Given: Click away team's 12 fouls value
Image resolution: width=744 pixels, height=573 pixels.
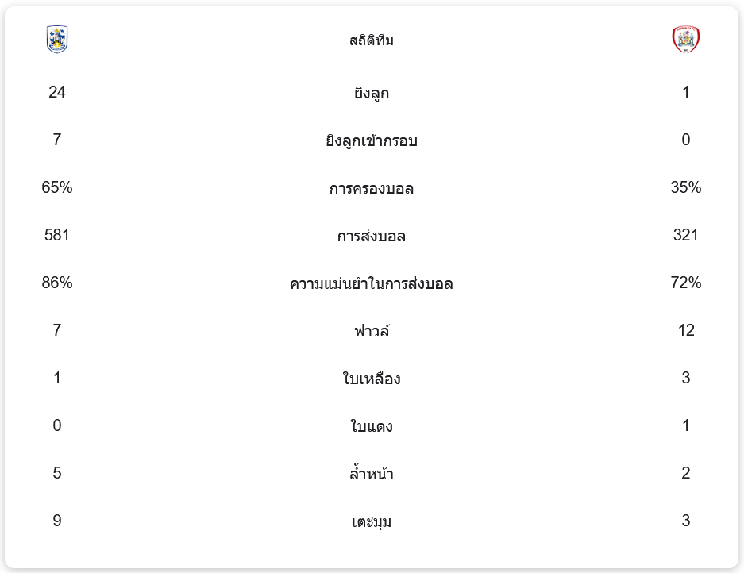Looking at the screenshot, I should point(686,330).
